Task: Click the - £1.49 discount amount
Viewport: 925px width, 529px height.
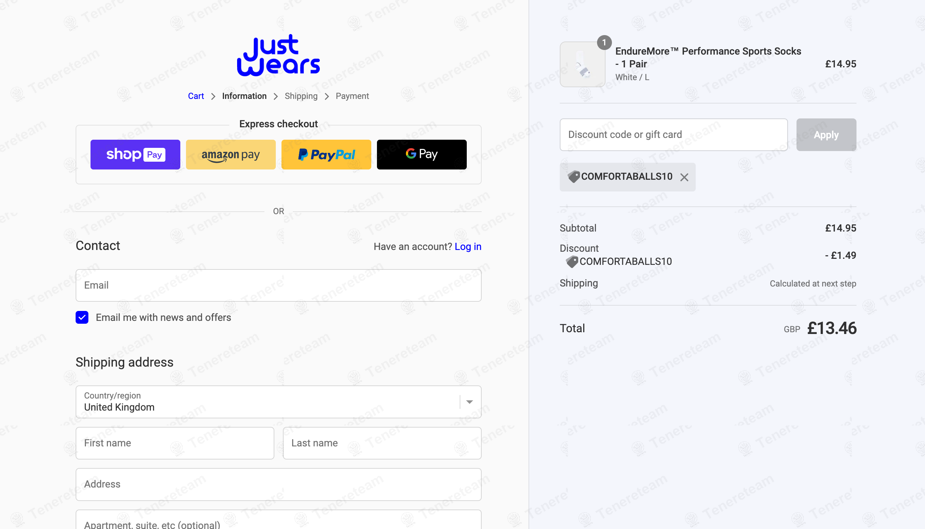Action: pos(840,255)
